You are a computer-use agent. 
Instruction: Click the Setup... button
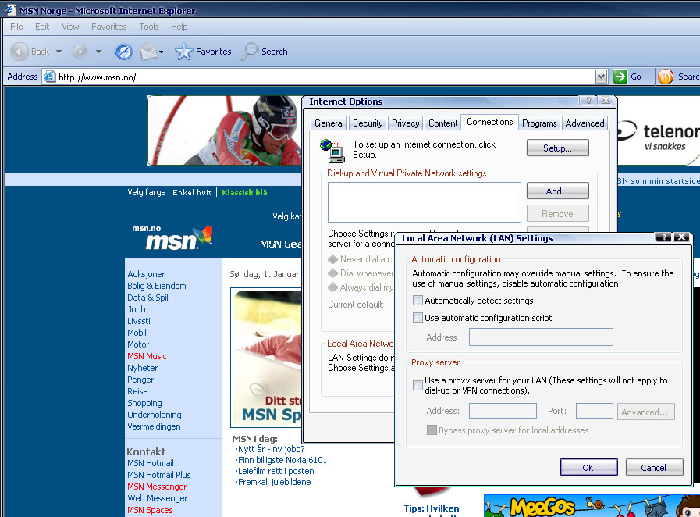click(x=558, y=148)
